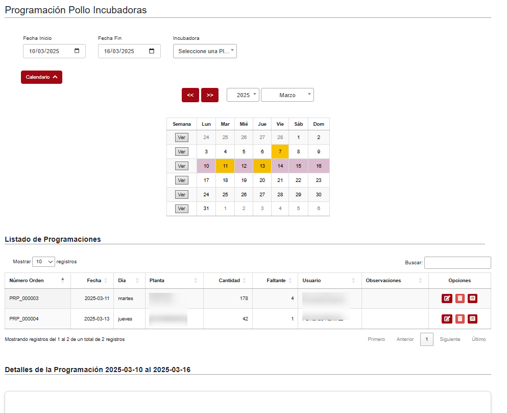Open Fecha Fin calendar picker icon
The height and width of the screenshot is (413, 507).
tap(152, 51)
